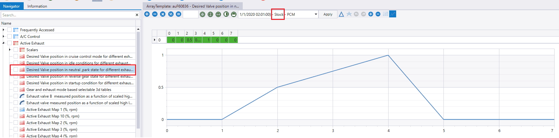Clear the navigator search with X icon
The image size is (559, 138).
pyautogui.click(x=137, y=15)
